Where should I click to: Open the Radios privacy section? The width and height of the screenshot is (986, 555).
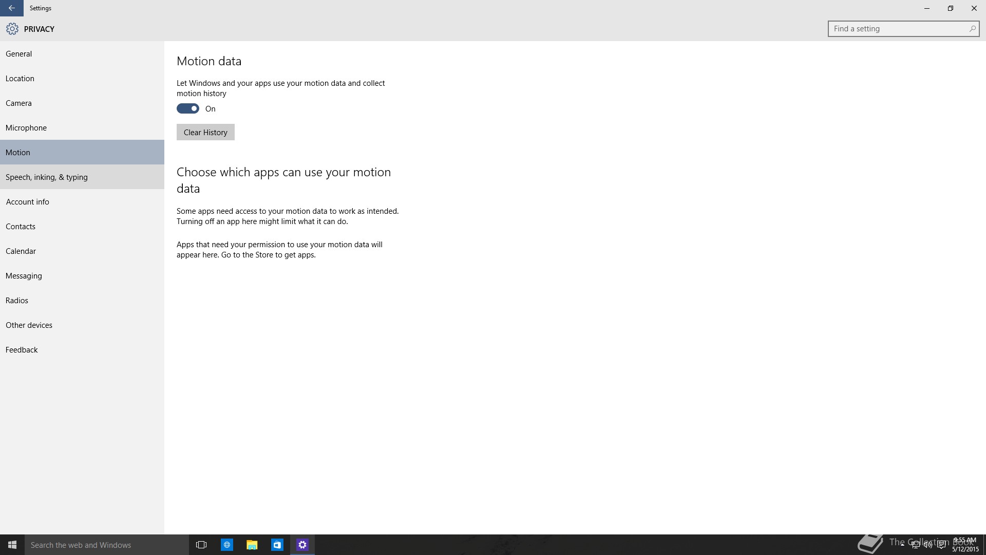pos(82,300)
